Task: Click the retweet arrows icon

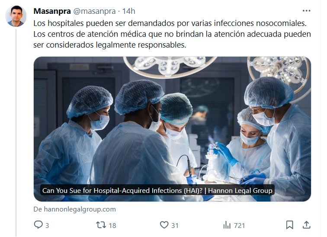Action: tap(101, 225)
